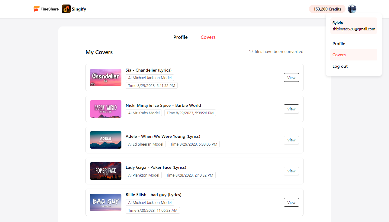The height and width of the screenshot is (222, 389).
Task: Open the Adele thumbnail
Action: 106,140
